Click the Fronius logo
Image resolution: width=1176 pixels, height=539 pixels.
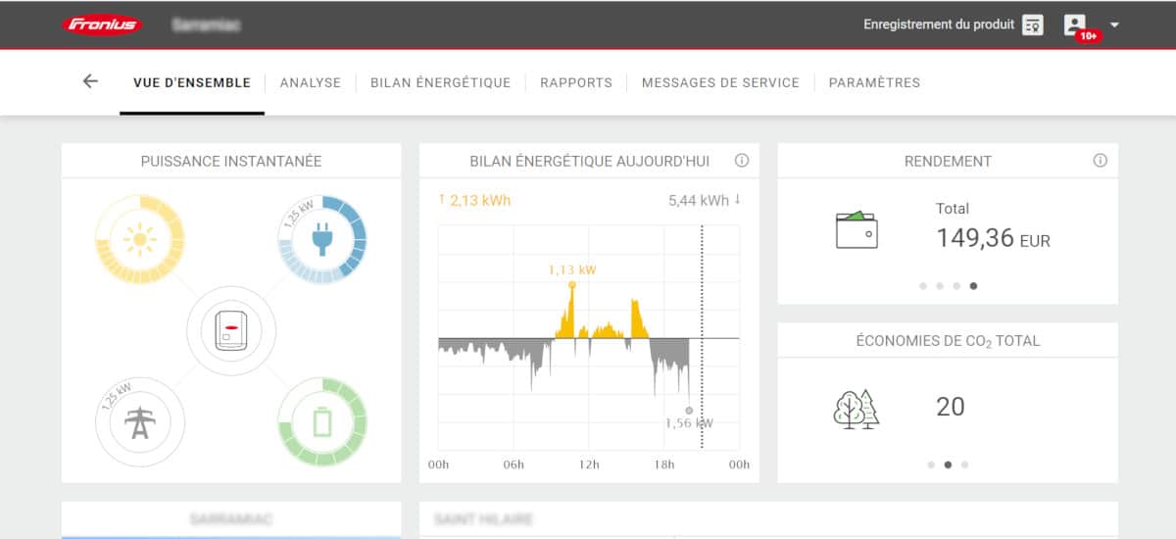click(x=103, y=24)
